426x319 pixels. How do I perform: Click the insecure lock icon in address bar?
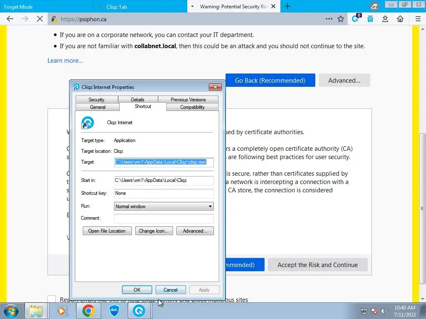click(54, 19)
